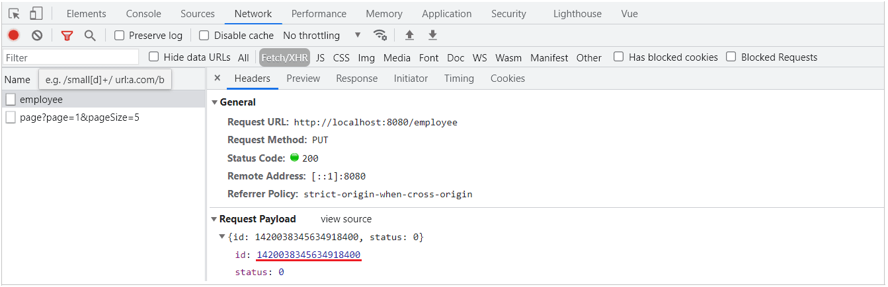Enable the Preserve log checkbox

point(120,36)
